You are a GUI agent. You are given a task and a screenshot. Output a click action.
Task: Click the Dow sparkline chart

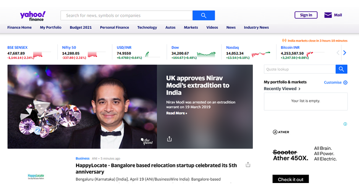coord(206,54)
